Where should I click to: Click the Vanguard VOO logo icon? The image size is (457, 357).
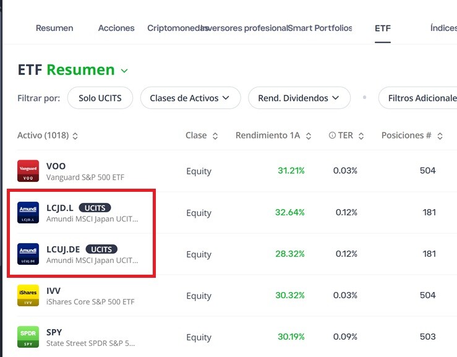click(x=28, y=171)
